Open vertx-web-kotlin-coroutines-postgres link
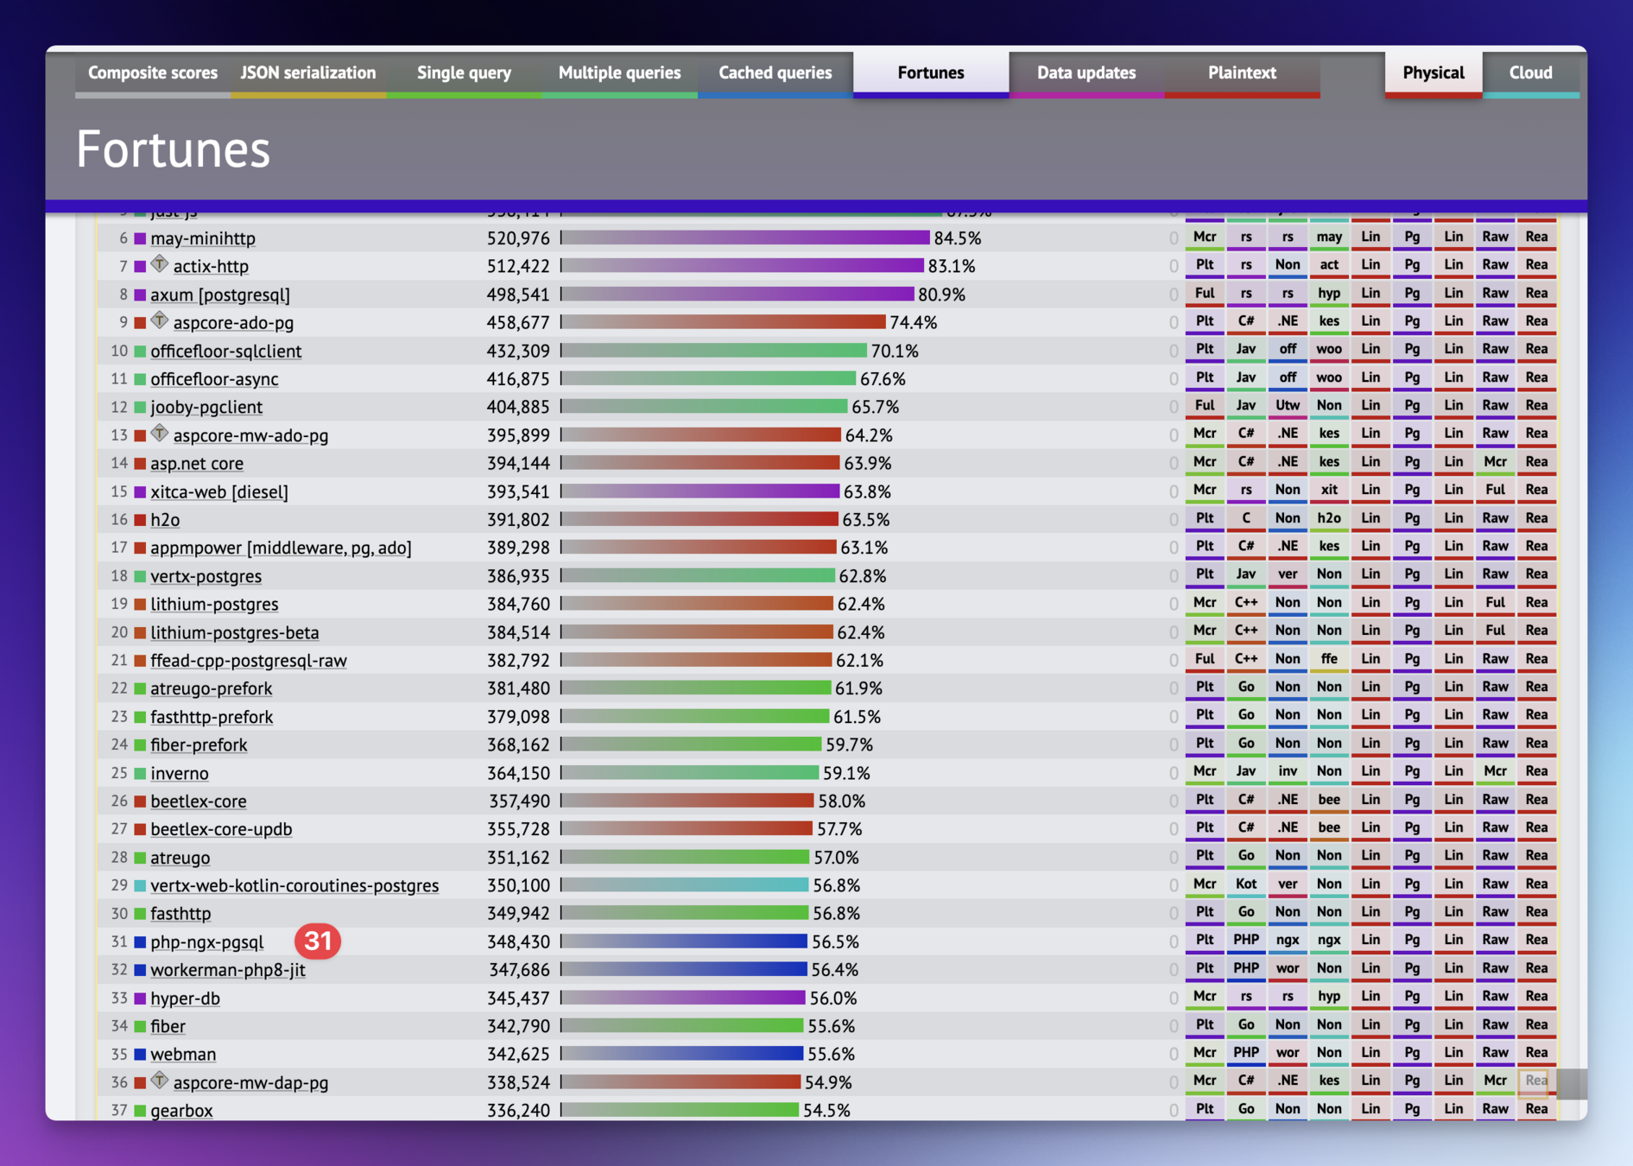This screenshot has width=1633, height=1166. point(294,885)
